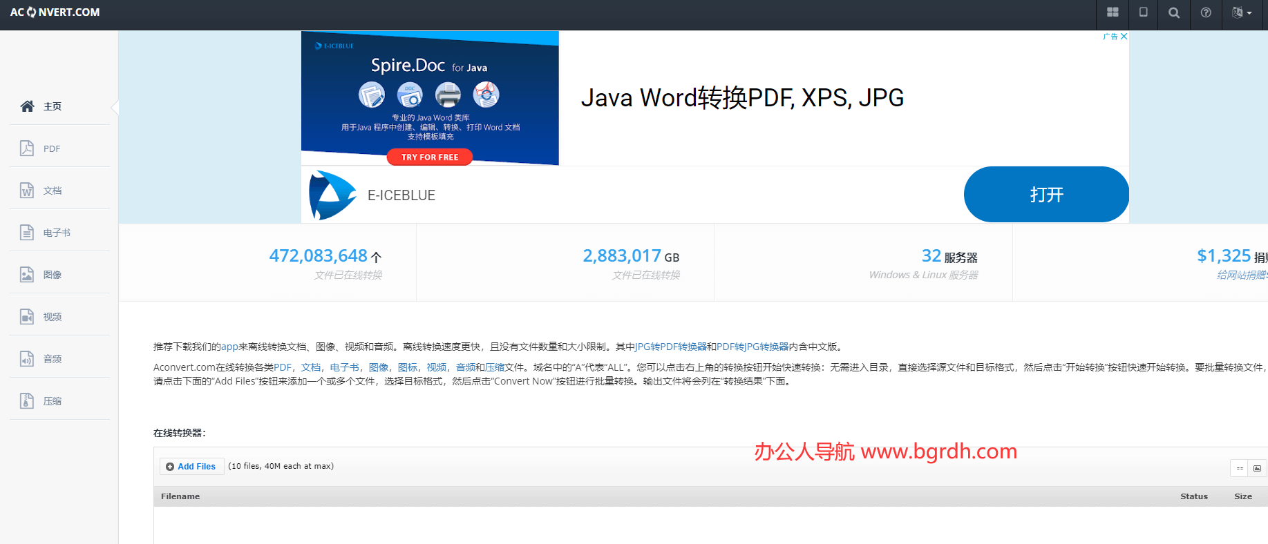Click the four-square grid icon in top bar

(1113, 12)
